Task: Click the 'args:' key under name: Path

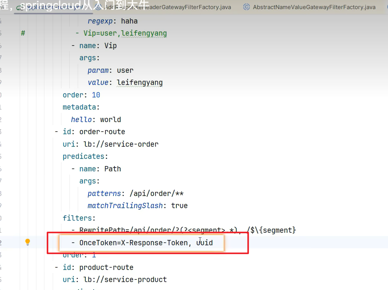Action: tap(90, 181)
